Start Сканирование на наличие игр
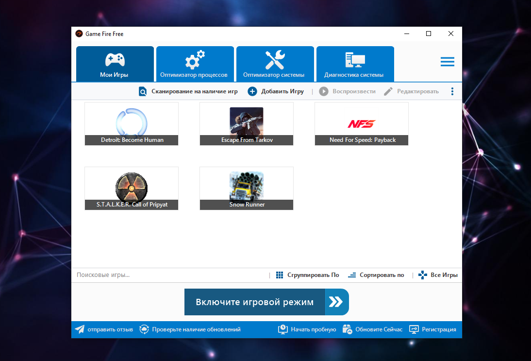531x361 pixels. tap(194, 91)
